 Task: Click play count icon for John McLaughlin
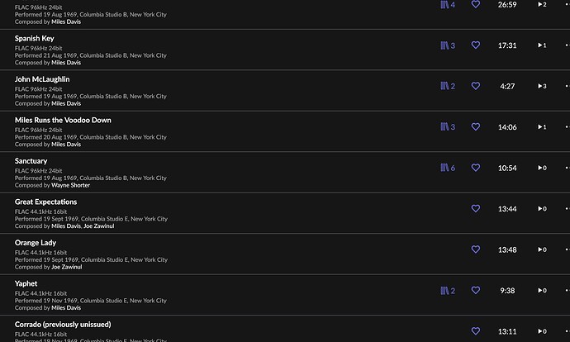pyautogui.click(x=542, y=86)
